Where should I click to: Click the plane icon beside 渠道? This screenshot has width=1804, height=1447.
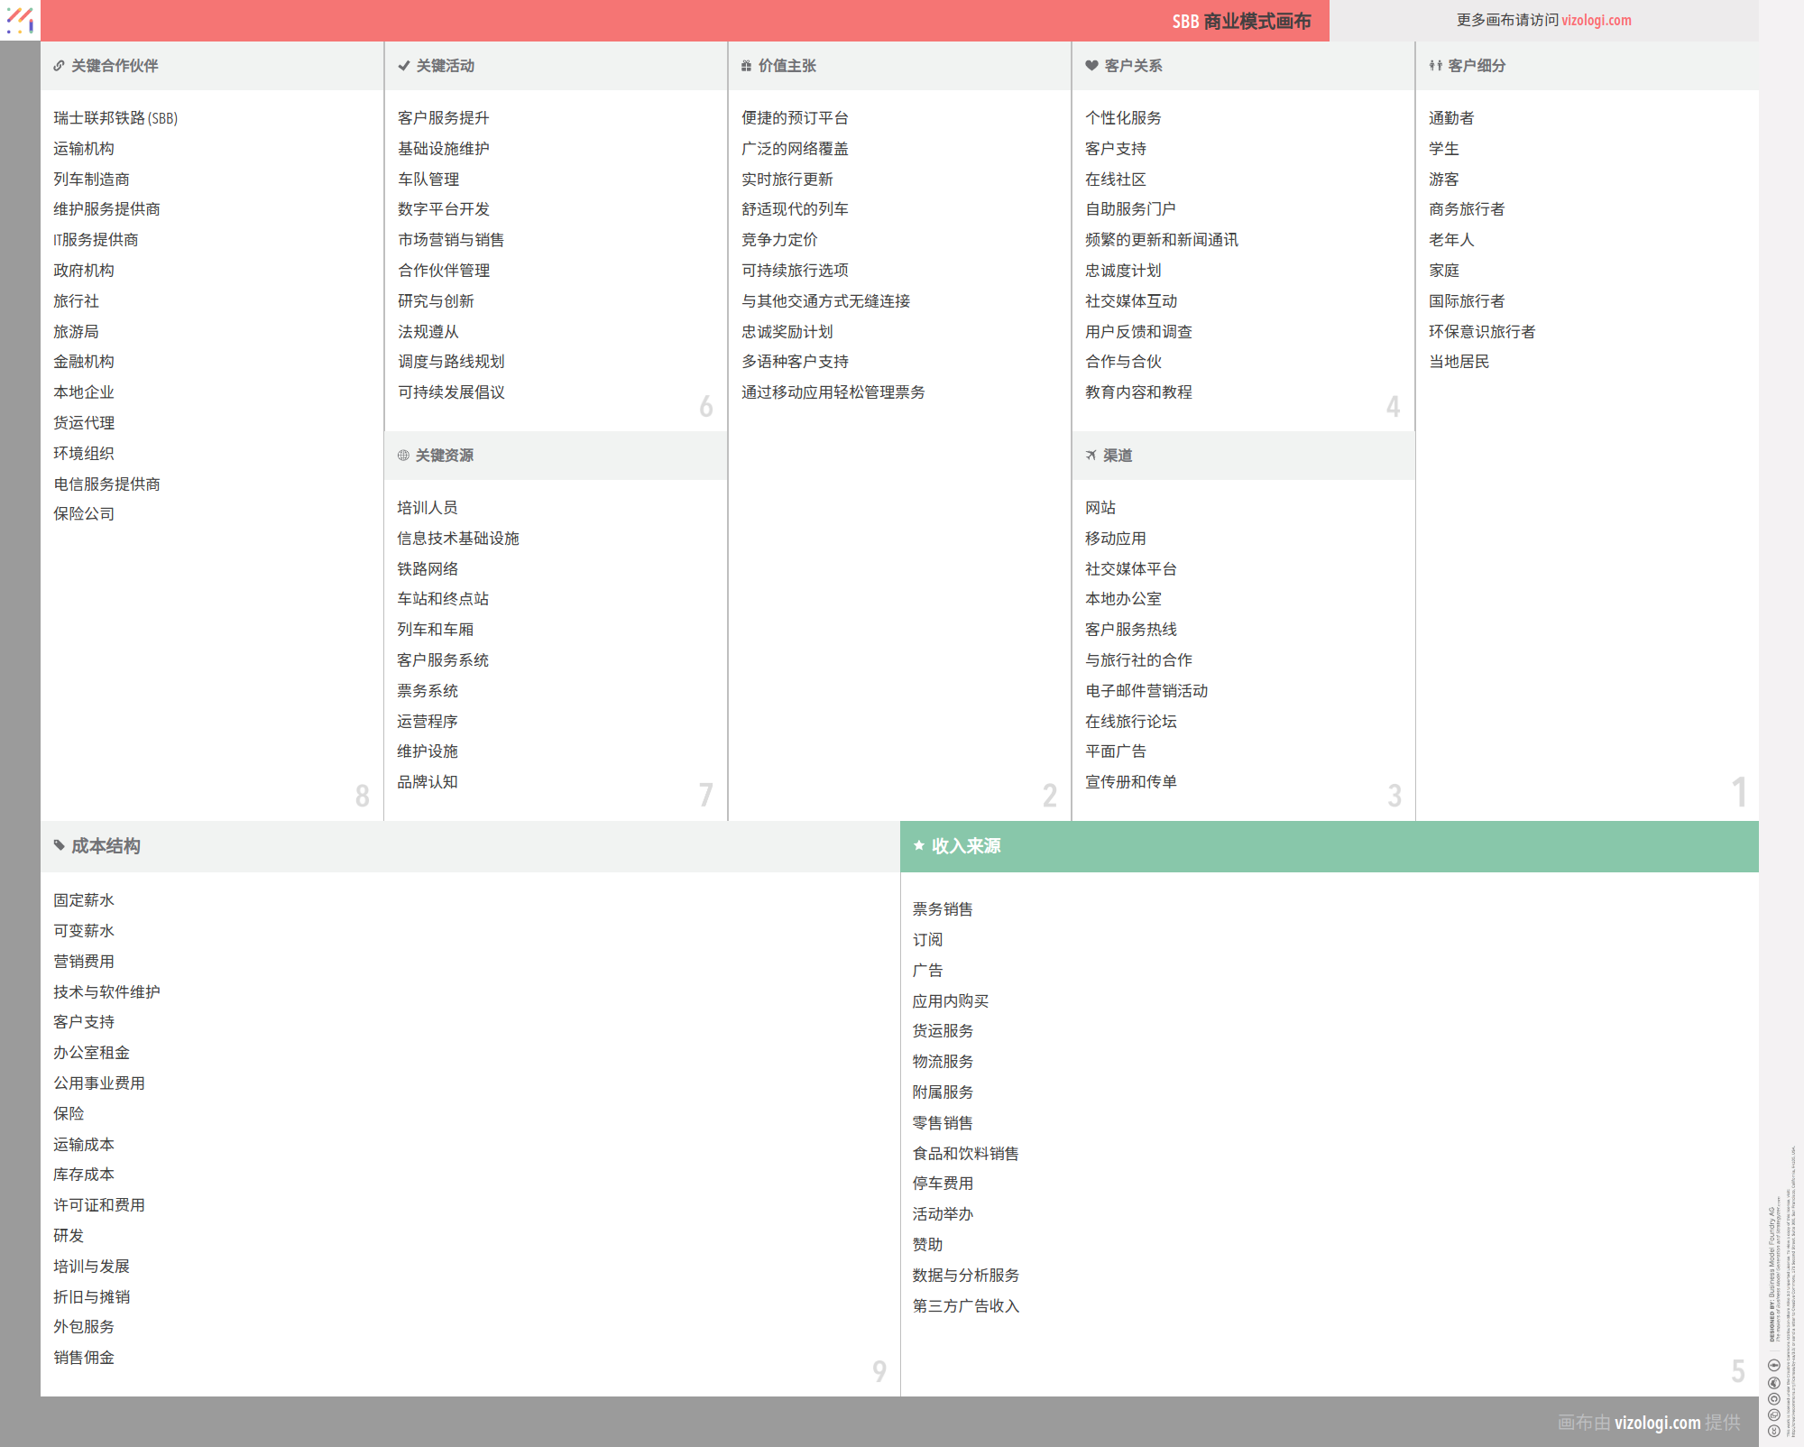(x=1091, y=456)
